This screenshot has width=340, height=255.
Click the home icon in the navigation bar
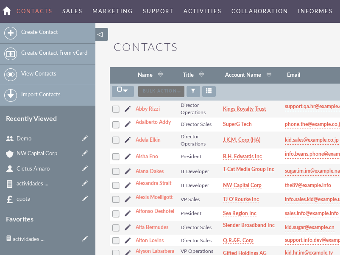point(6,11)
